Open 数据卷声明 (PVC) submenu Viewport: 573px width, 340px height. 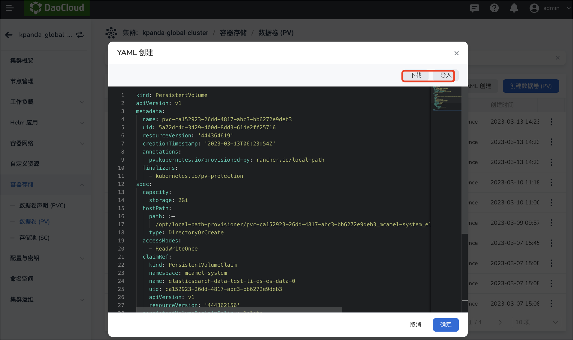42,205
